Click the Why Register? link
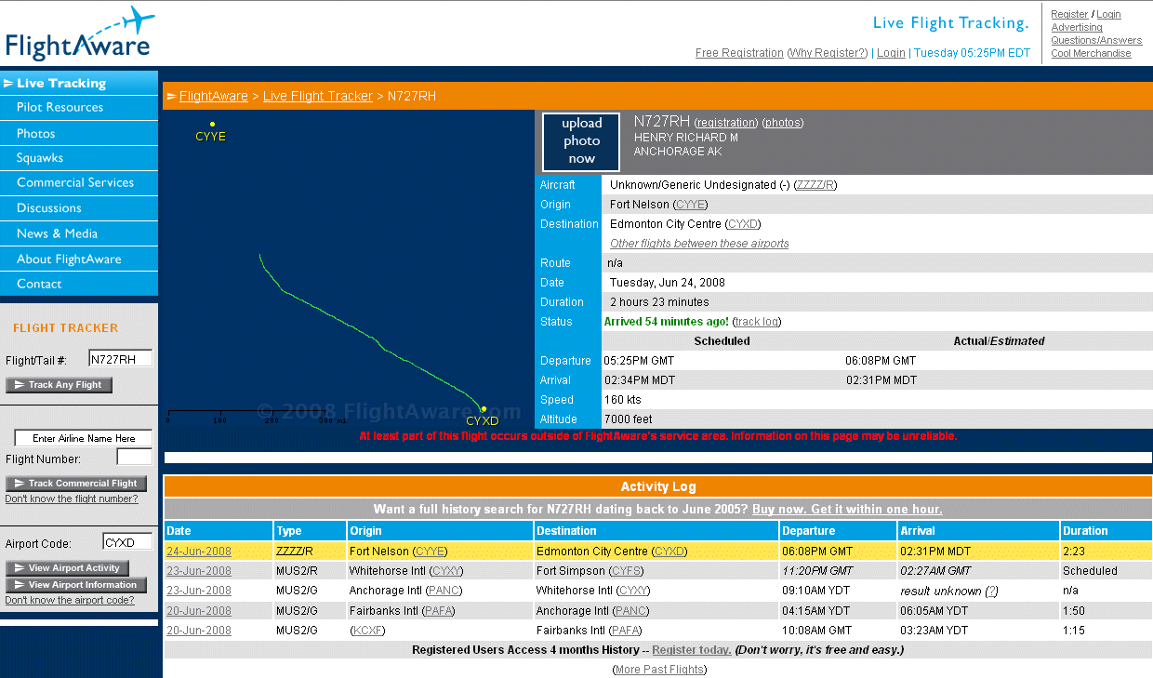This screenshot has height=678, width=1153. point(828,53)
